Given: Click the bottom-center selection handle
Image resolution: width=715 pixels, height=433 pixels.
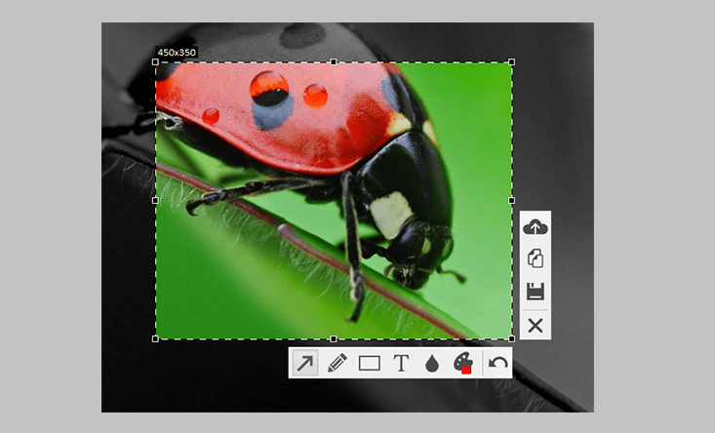Looking at the screenshot, I should 334,338.
